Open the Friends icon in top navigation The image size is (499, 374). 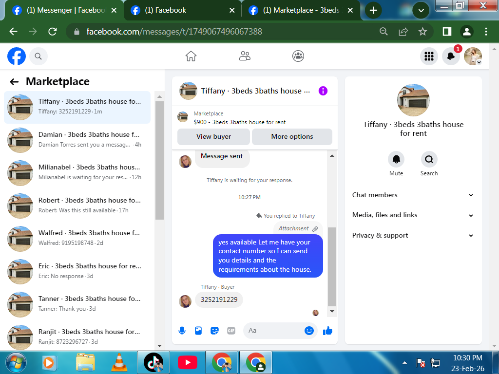245,56
